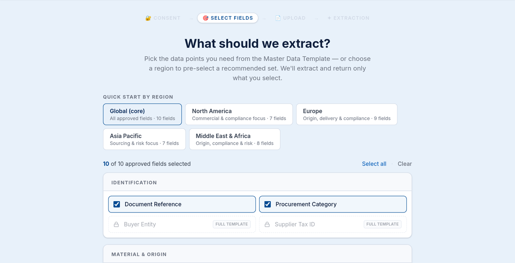Click the sparkle icon on Extraction step
515x263 pixels.
click(x=329, y=18)
